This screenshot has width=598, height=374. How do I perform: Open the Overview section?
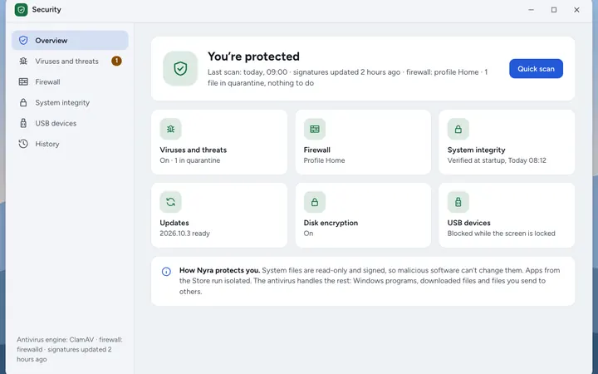(70, 41)
